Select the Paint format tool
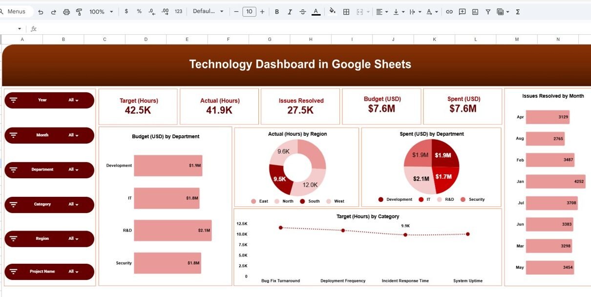The image size is (591, 297). (x=79, y=12)
